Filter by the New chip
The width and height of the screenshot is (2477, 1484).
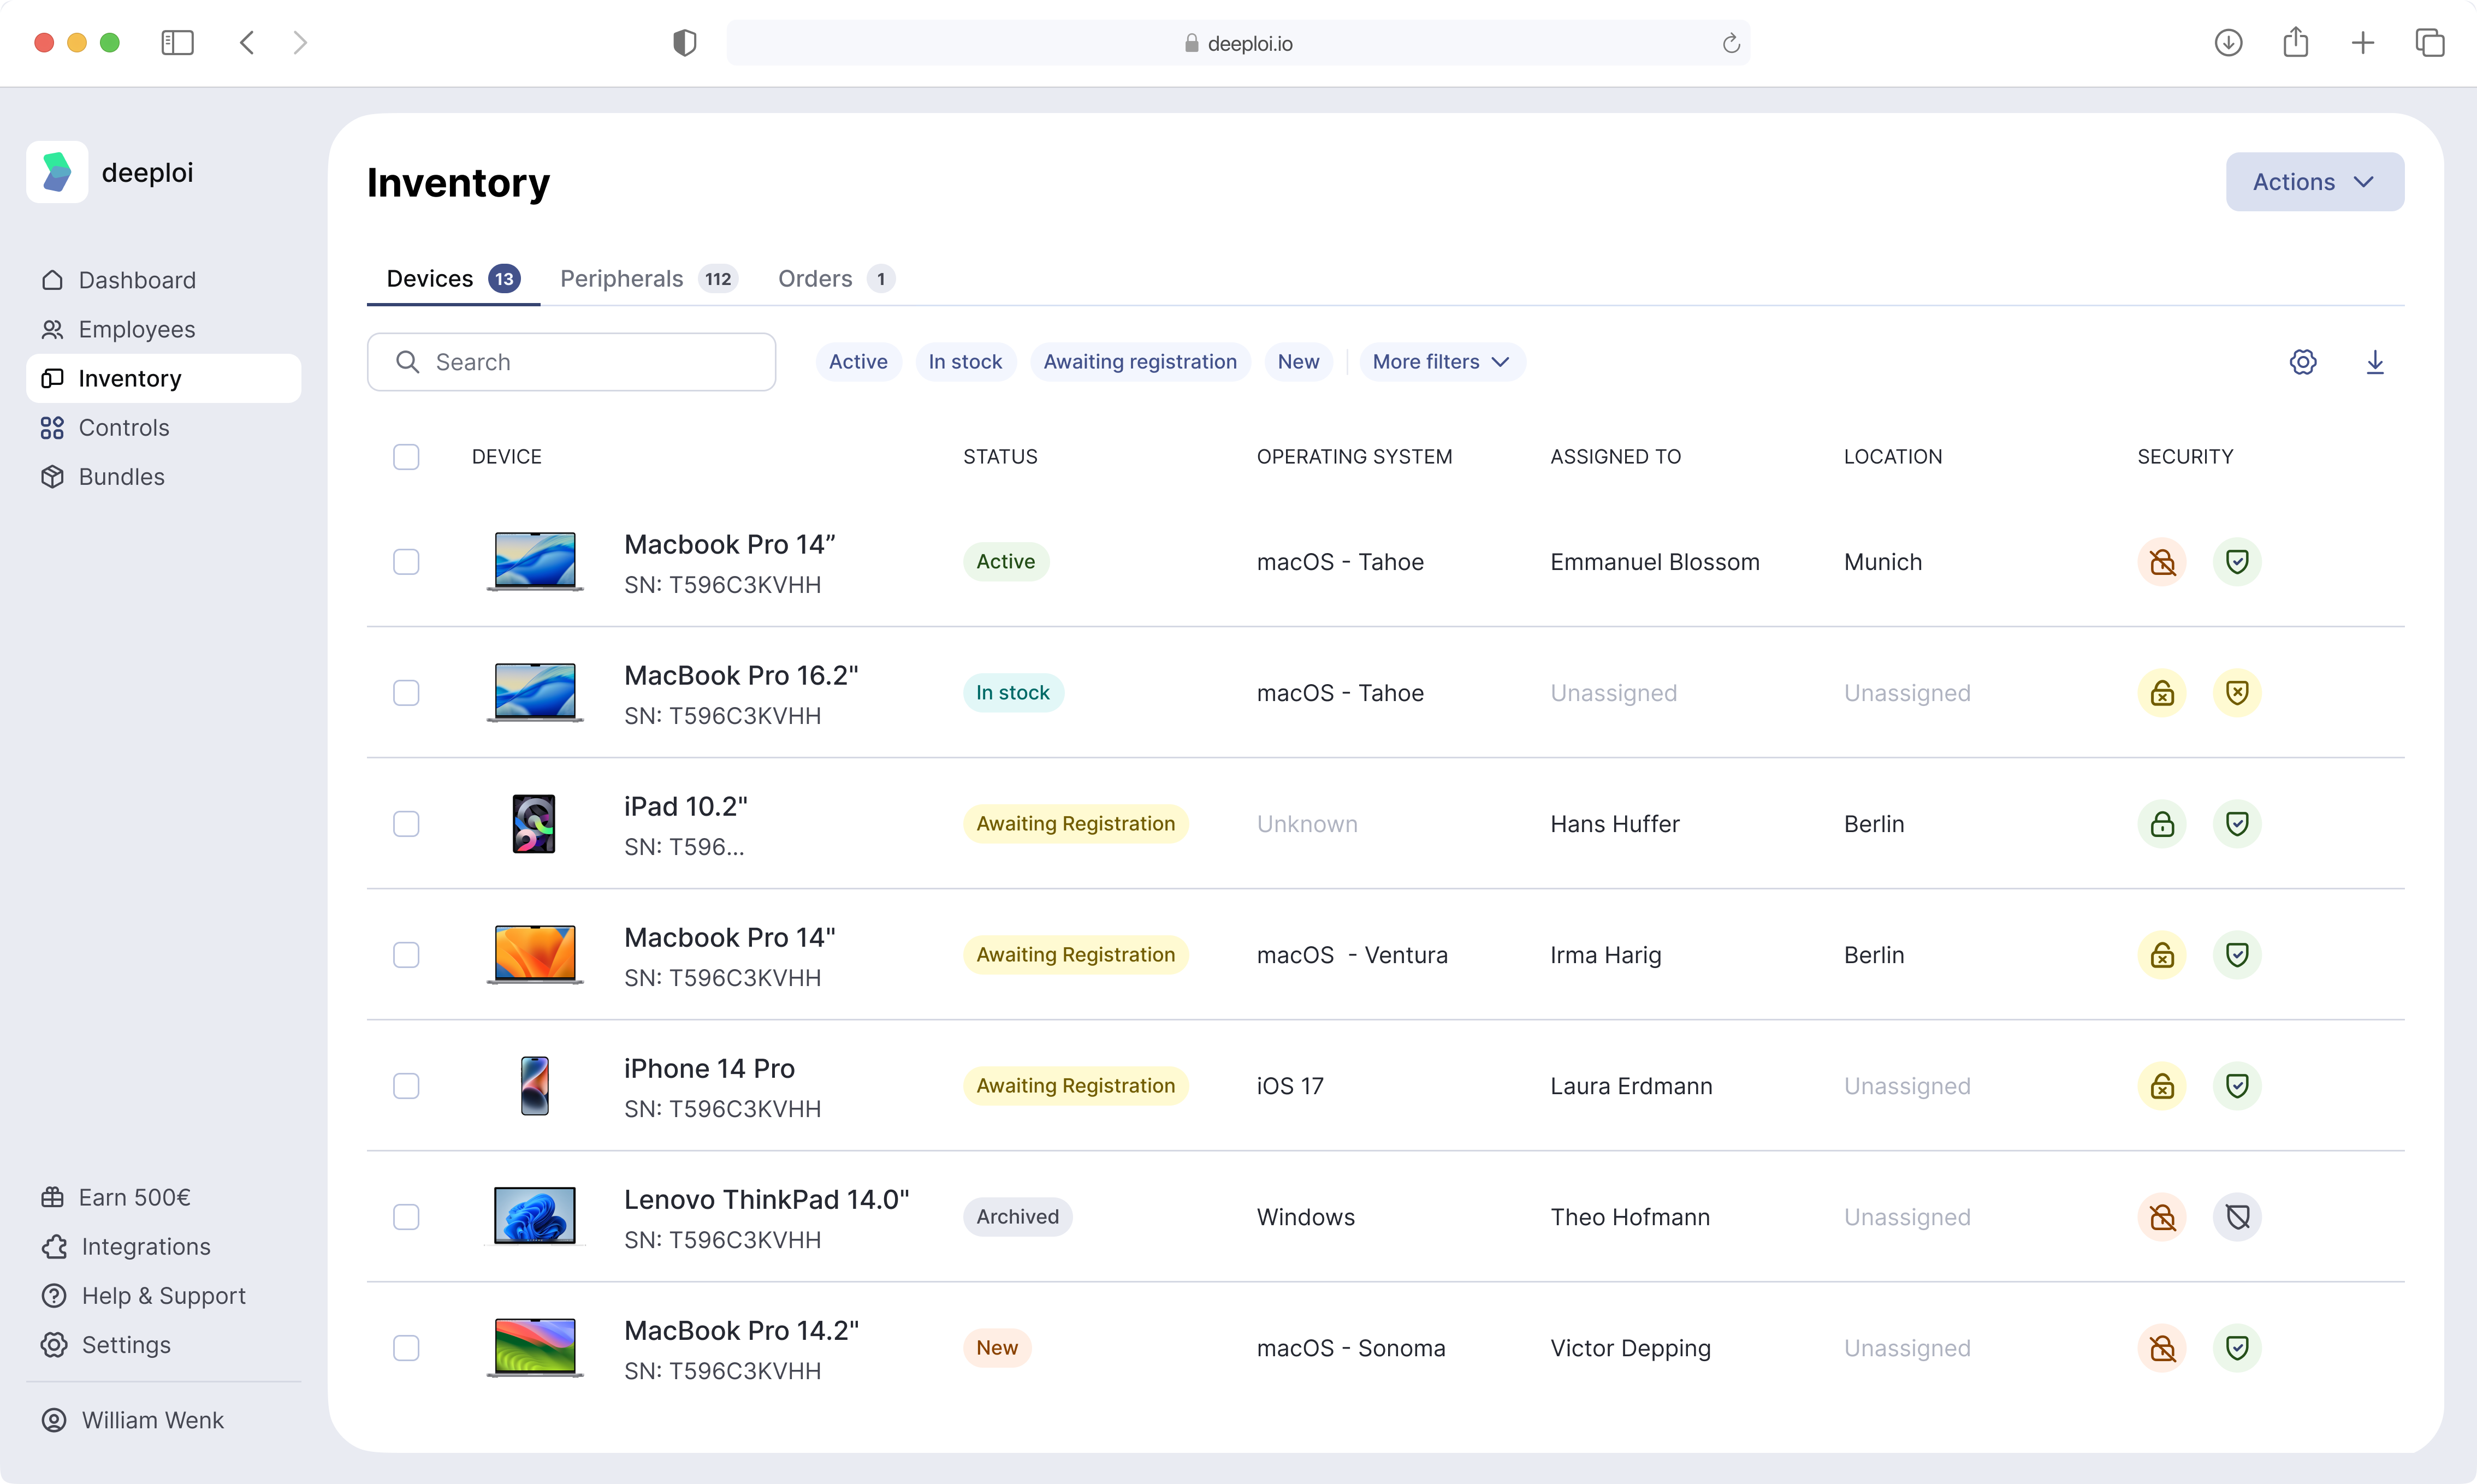1298,362
